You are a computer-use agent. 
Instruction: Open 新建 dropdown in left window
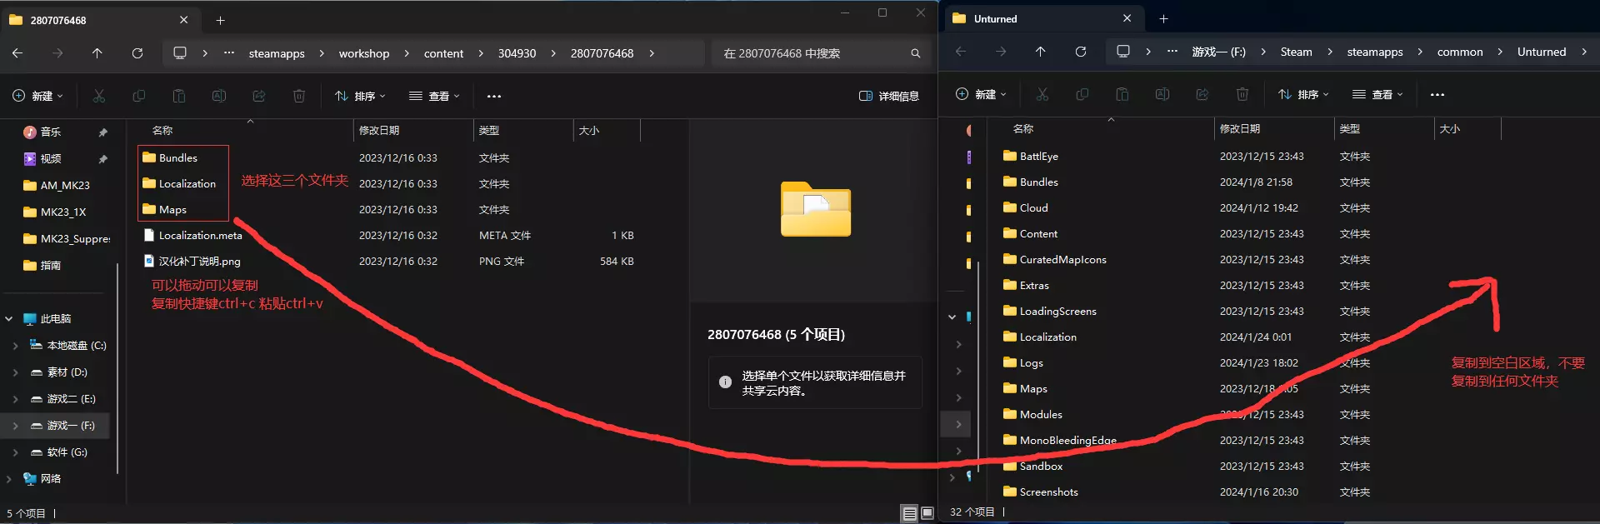click(37, 97)
